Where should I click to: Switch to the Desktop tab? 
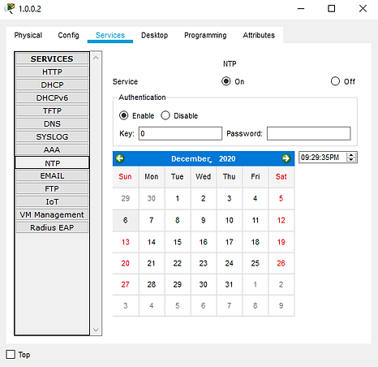tap(154, 35)
